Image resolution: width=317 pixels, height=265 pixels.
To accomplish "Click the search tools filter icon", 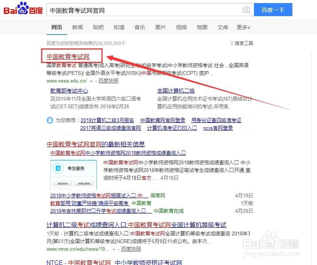I will tap(232, 43).
